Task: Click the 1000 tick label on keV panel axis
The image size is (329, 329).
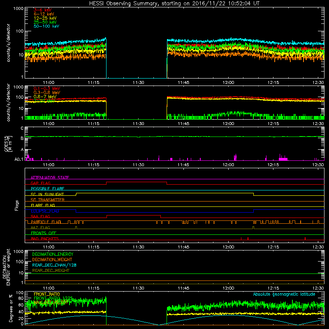Action: (x=19, y=9)
